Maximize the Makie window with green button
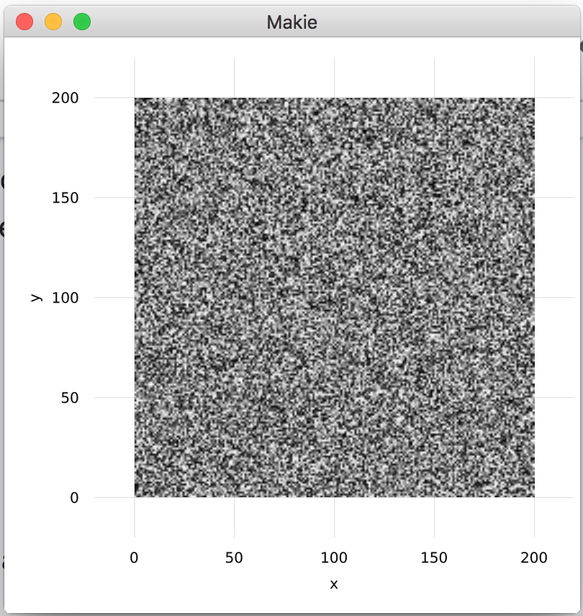This screenshot has height=616, width=583. point(82,22)
